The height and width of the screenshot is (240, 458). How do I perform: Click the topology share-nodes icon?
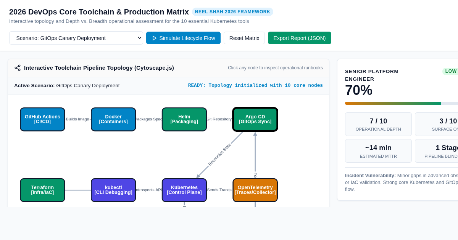[18, 68]
